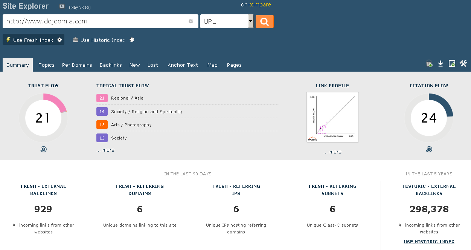Click the Site Explorer page title
471x250 pixels.
tap(26, 6)
